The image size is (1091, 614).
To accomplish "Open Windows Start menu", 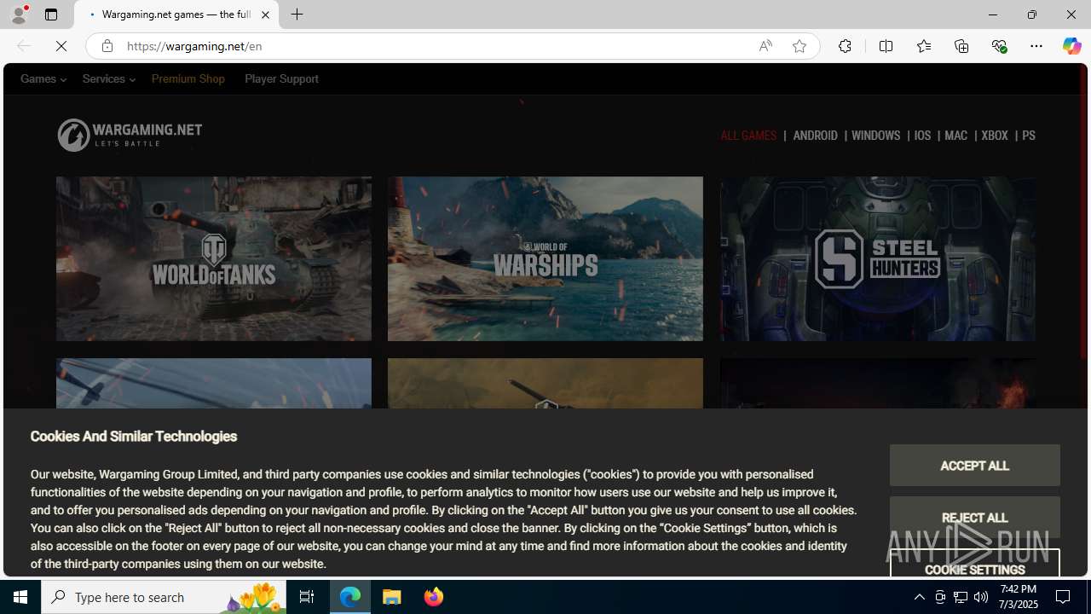I will [20, 597].
